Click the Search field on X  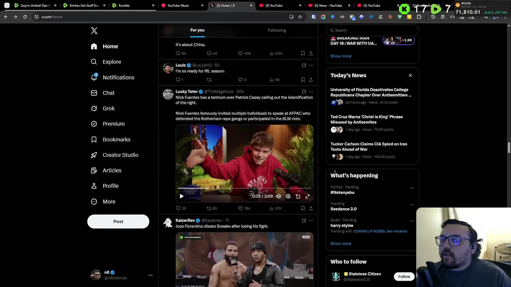pyautogui.click(x=372, y=30)
